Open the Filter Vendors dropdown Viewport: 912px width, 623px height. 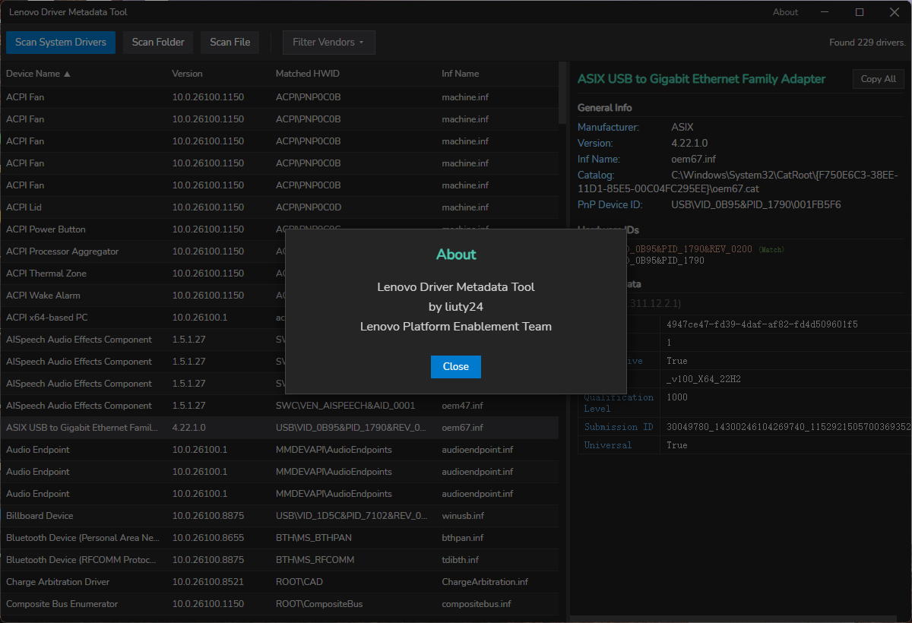point(328,43)
